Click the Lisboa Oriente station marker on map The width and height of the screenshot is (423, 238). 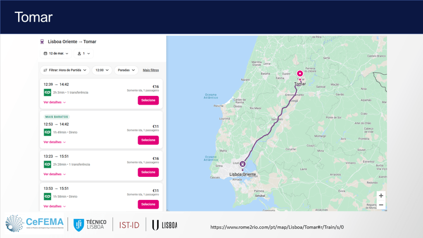[x=242, y=163]
